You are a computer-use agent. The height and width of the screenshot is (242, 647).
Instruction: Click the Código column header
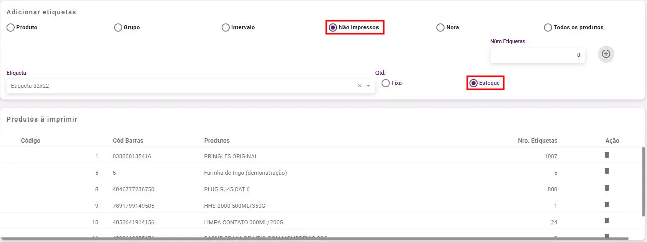point(31,141)
